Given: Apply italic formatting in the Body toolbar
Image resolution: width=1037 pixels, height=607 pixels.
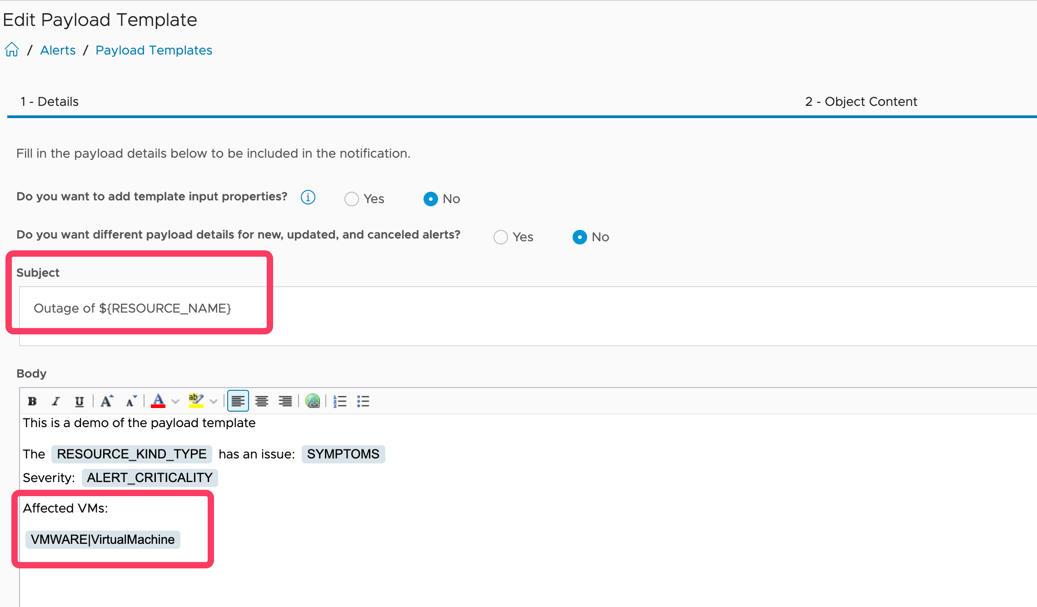Looking at the screenshot, I should [x=55, y=401].
